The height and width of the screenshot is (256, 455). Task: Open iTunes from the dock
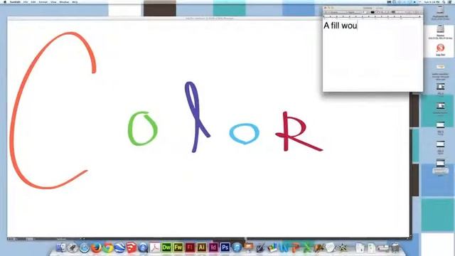point(237,247)
